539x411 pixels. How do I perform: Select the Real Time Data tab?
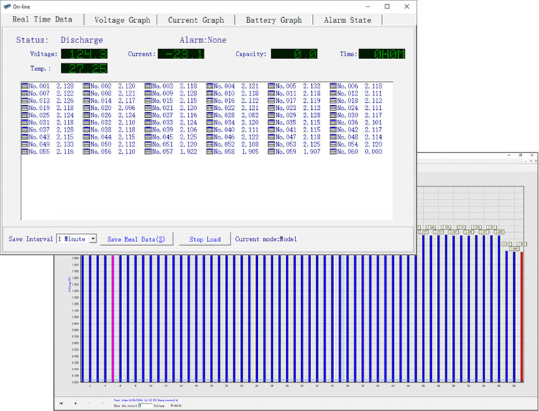pyautogui.click(x=42, y=19)
